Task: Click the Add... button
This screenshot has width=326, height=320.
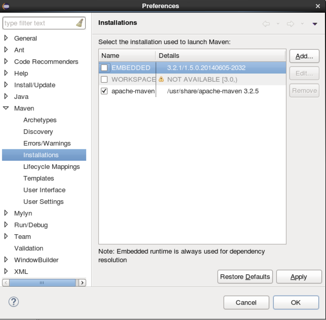Action: (x=304, y=56)
